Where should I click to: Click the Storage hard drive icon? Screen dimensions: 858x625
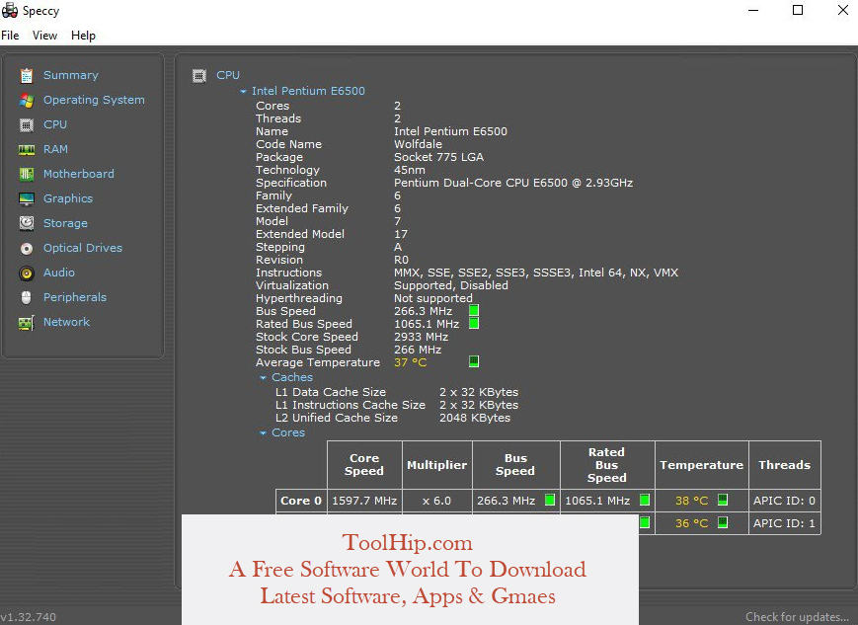(27, 223)
